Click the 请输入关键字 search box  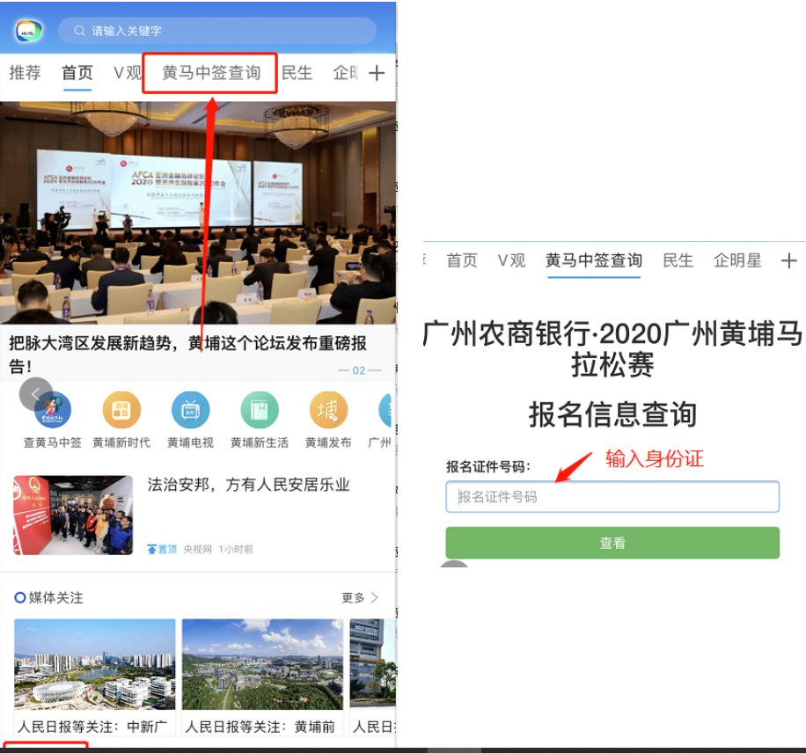pos(217,31)
